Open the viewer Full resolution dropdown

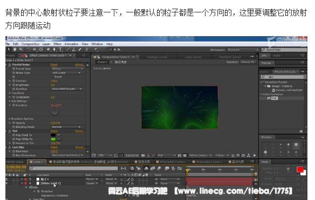[x=167, y=155]
